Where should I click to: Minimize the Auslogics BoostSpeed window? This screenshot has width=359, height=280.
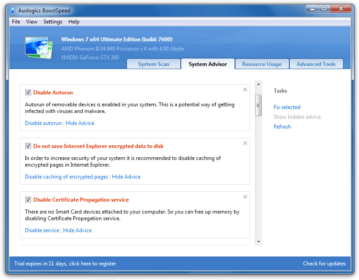click(x=312, y=9)
